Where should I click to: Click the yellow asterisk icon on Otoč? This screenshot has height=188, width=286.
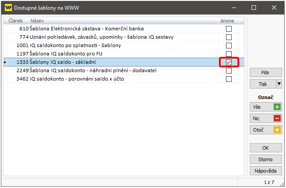277,130
